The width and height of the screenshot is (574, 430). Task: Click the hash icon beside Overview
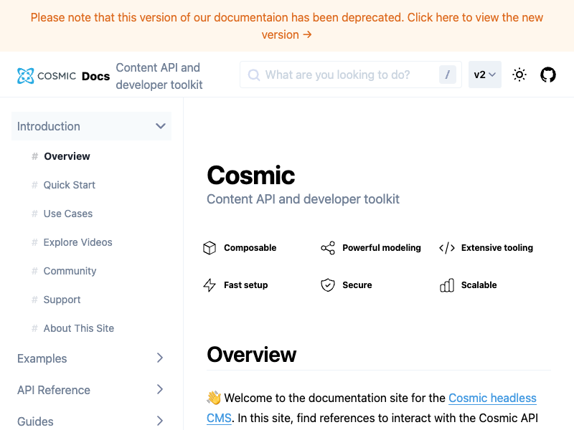[34, 156]
